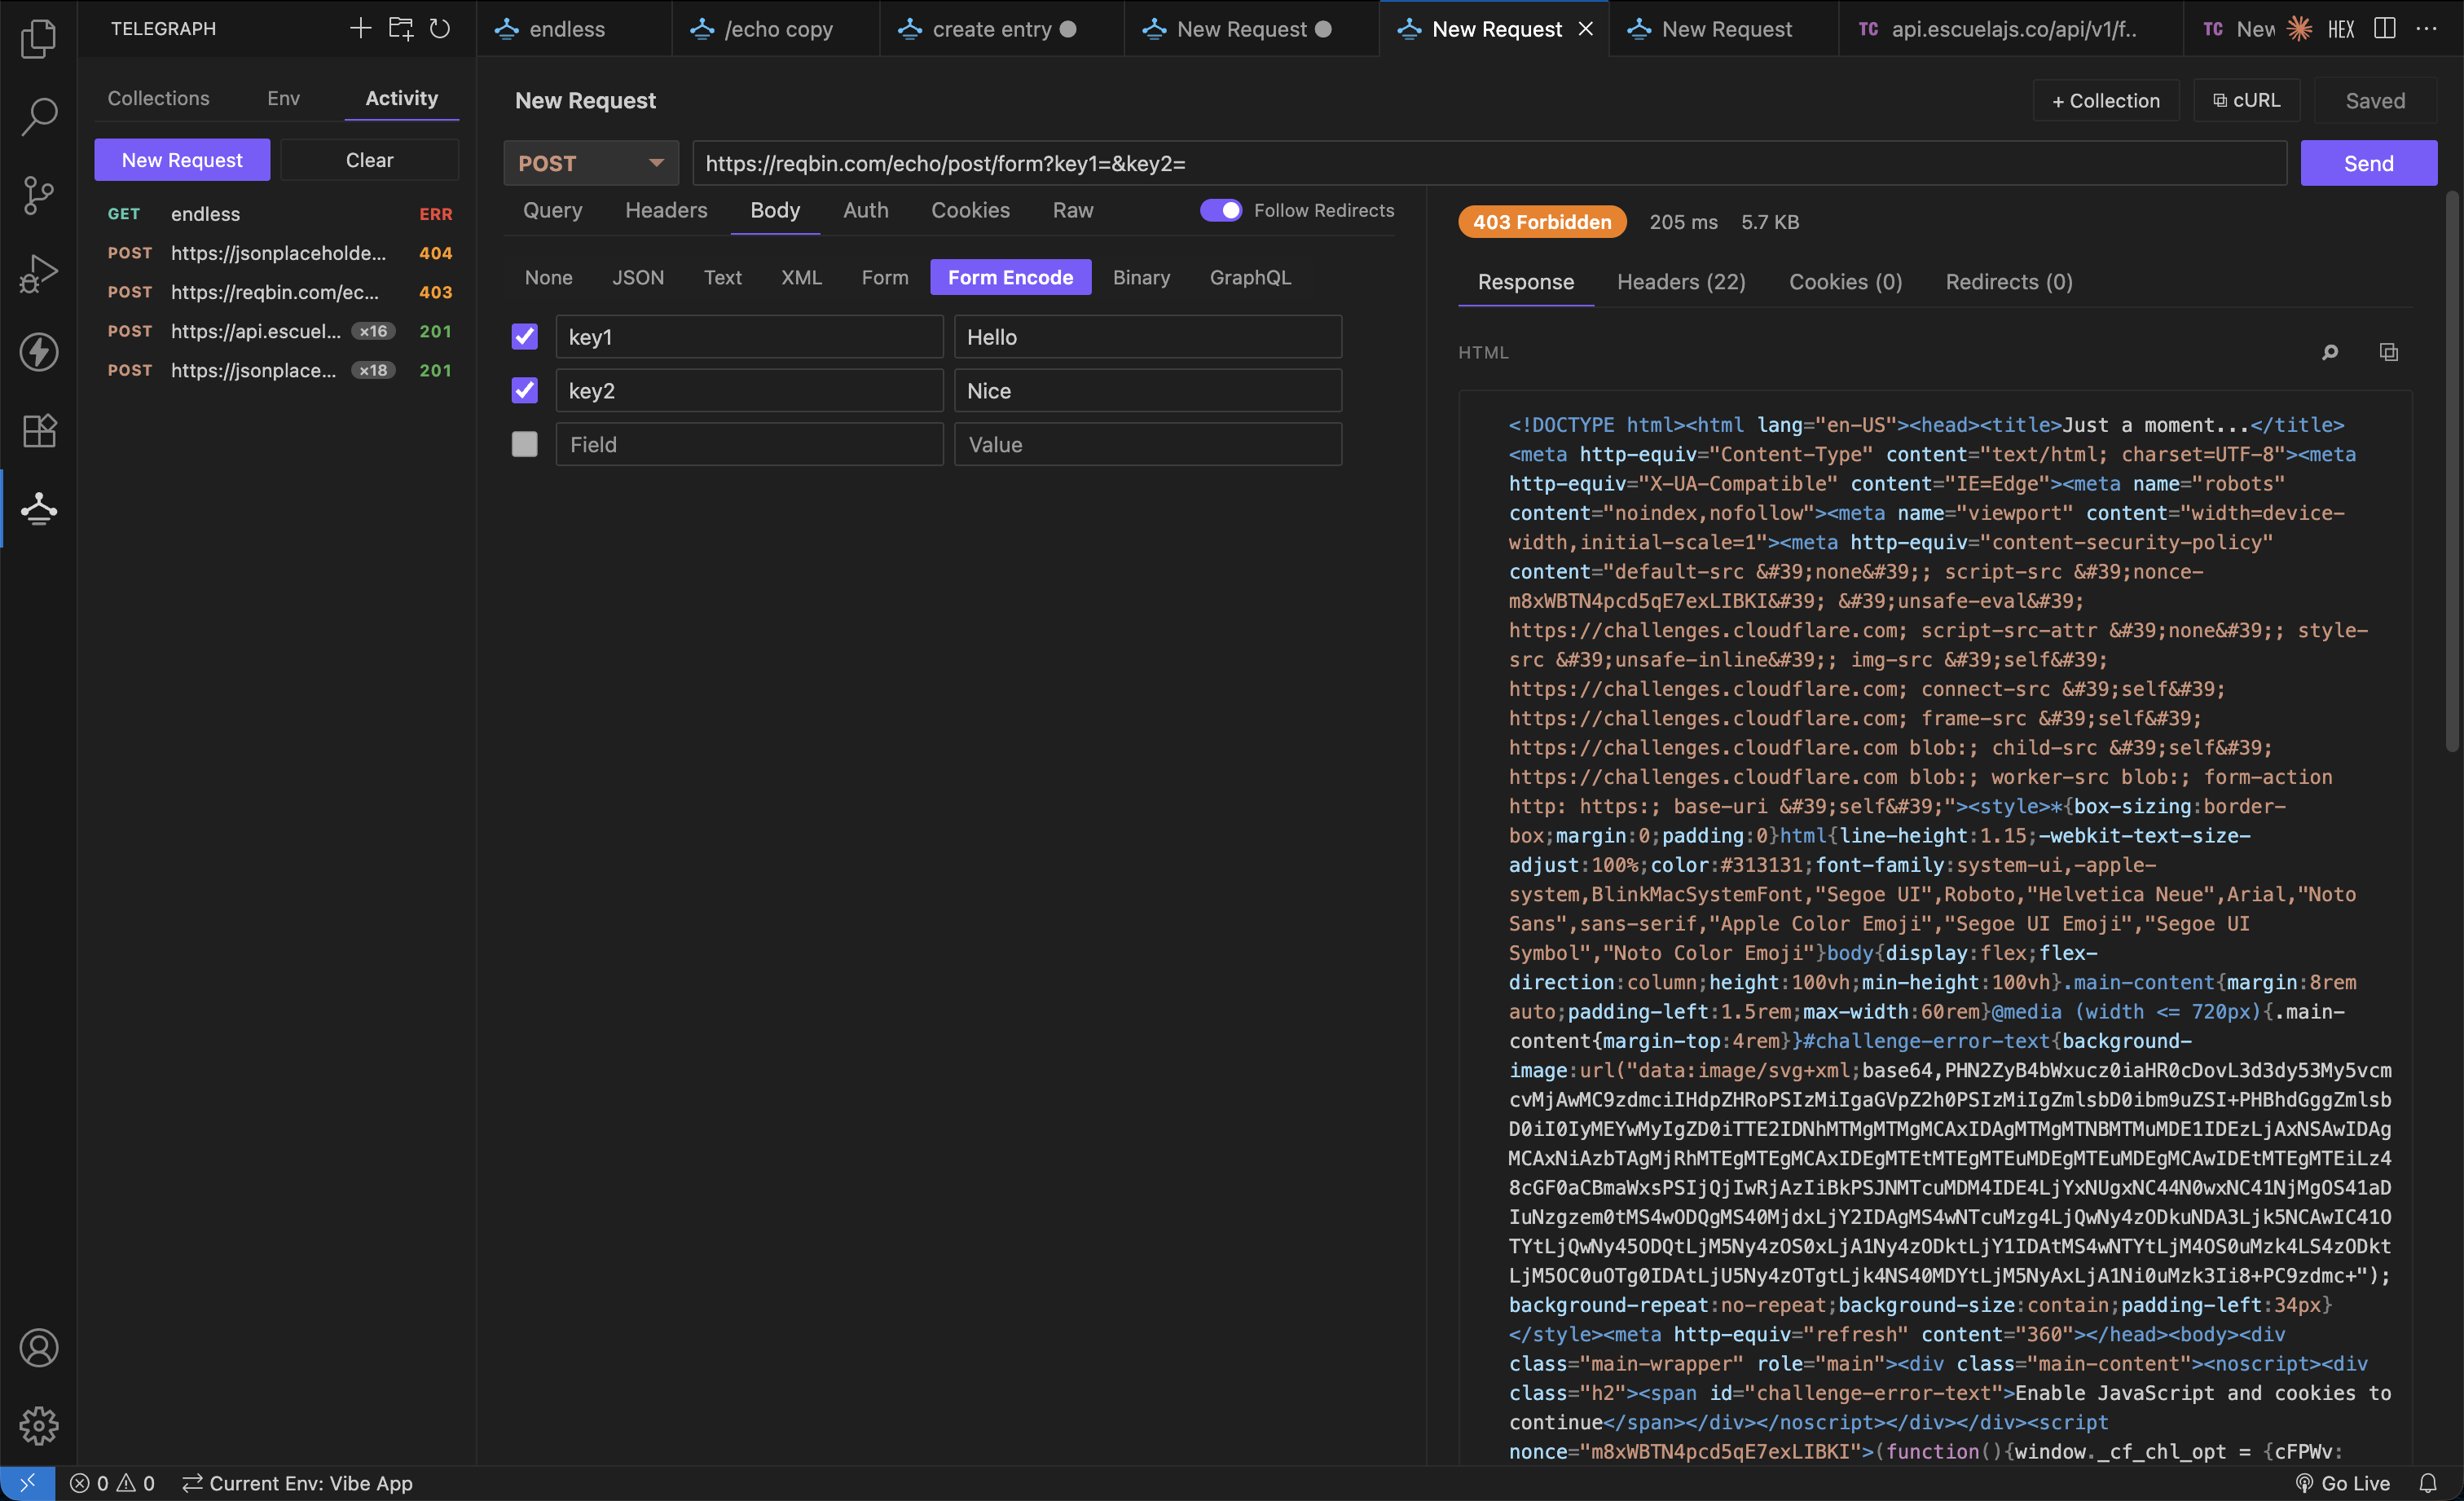Open the notifications bell in status bar
This screenshot has width=2464, height=1501.
point(2428,1483)
